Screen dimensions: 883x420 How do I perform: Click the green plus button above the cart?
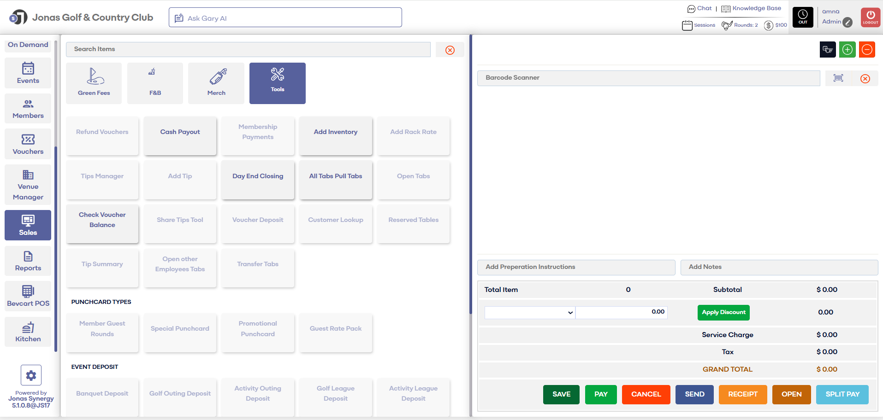[847, 50]
